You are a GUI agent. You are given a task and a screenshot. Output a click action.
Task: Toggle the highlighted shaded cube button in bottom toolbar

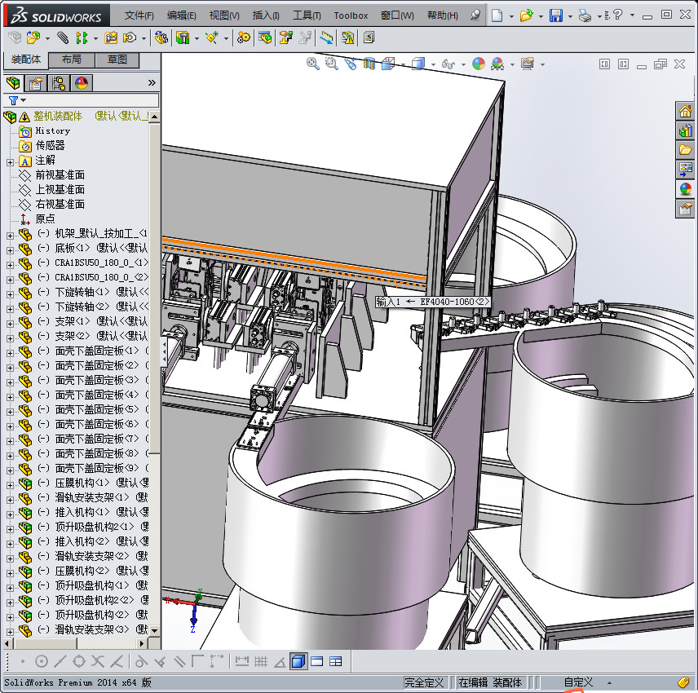coord(298,661)
